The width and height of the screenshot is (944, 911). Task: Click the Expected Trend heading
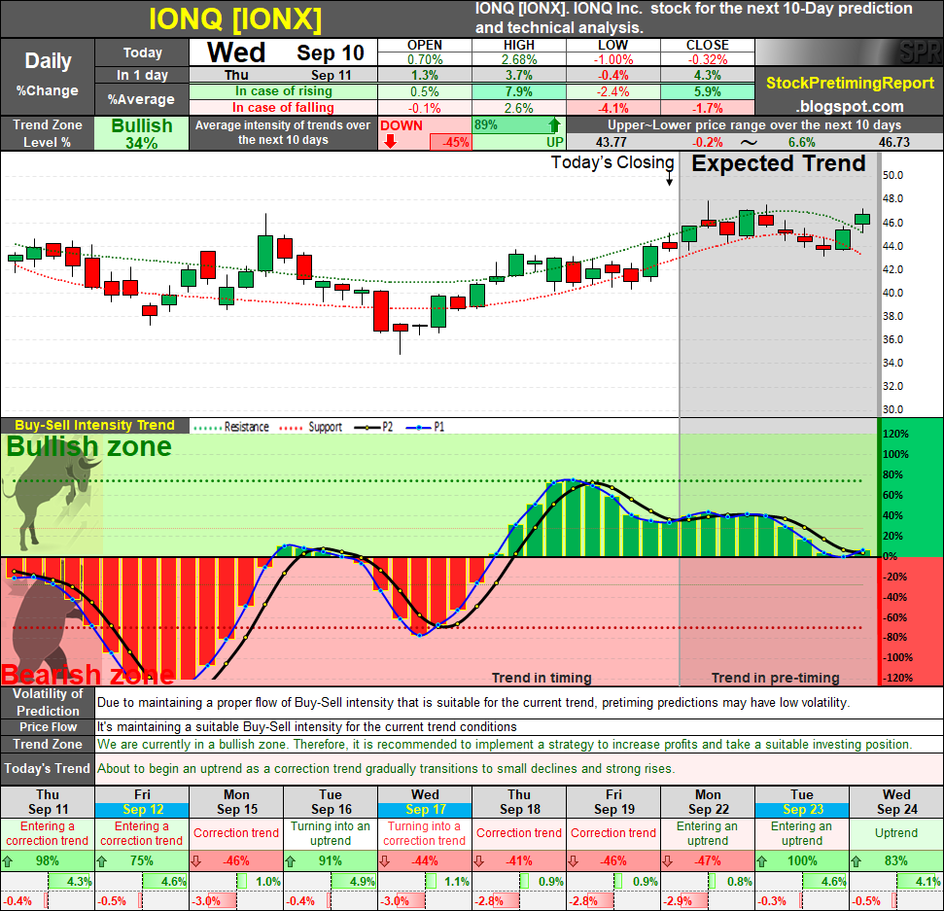pos(779,163)
